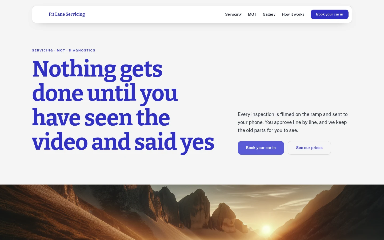Click the headline line Nothing gets
384x240 pixels.
97,69
